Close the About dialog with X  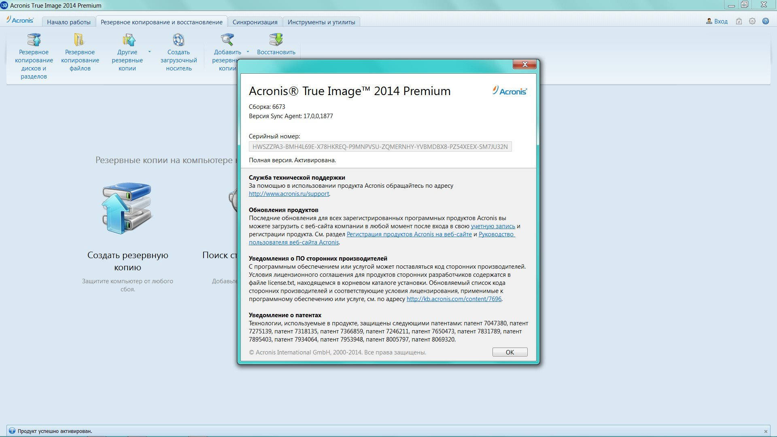(x=525, y=64)
